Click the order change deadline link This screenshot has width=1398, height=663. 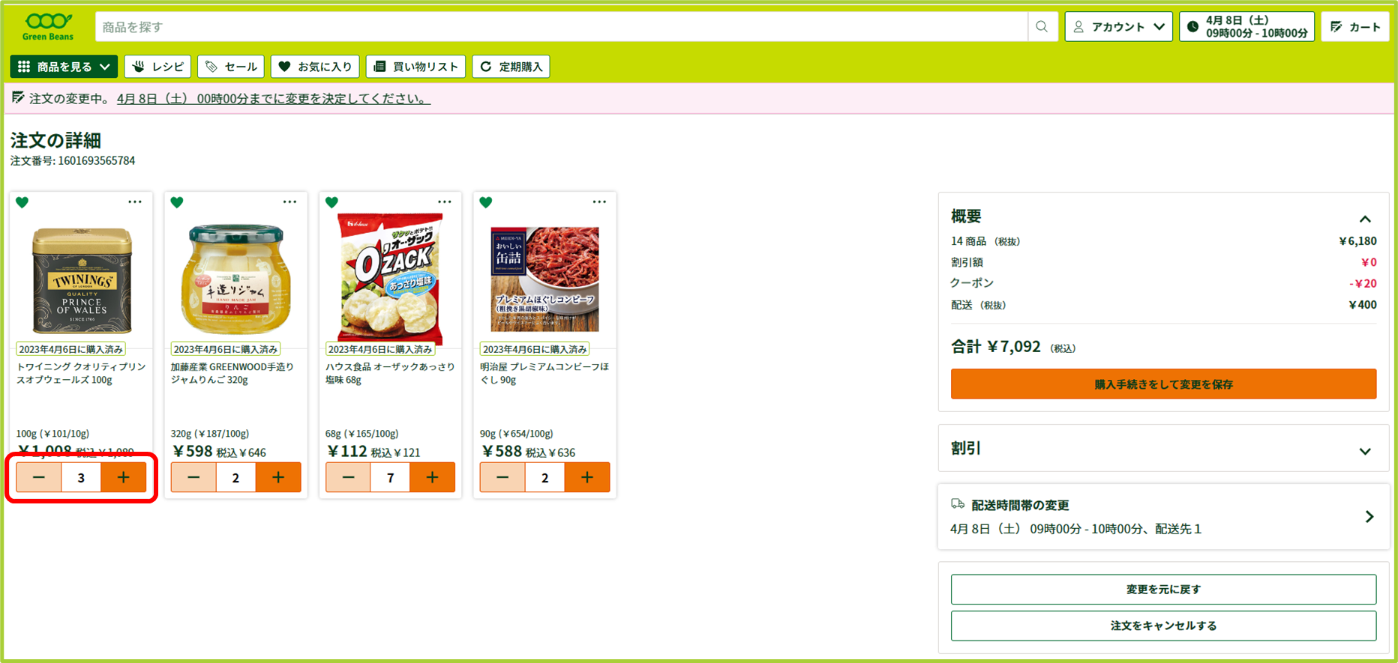(x=274, y=99)
